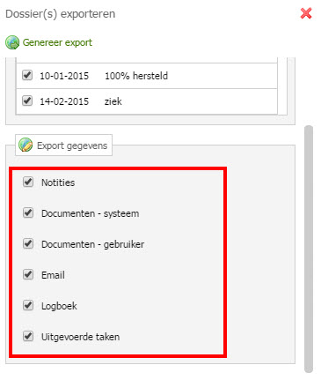This screenshot has width=321, height=380.
Task: Uncheck the 14-02-2015 entry checkbox
Action: (x=27, y=101)
